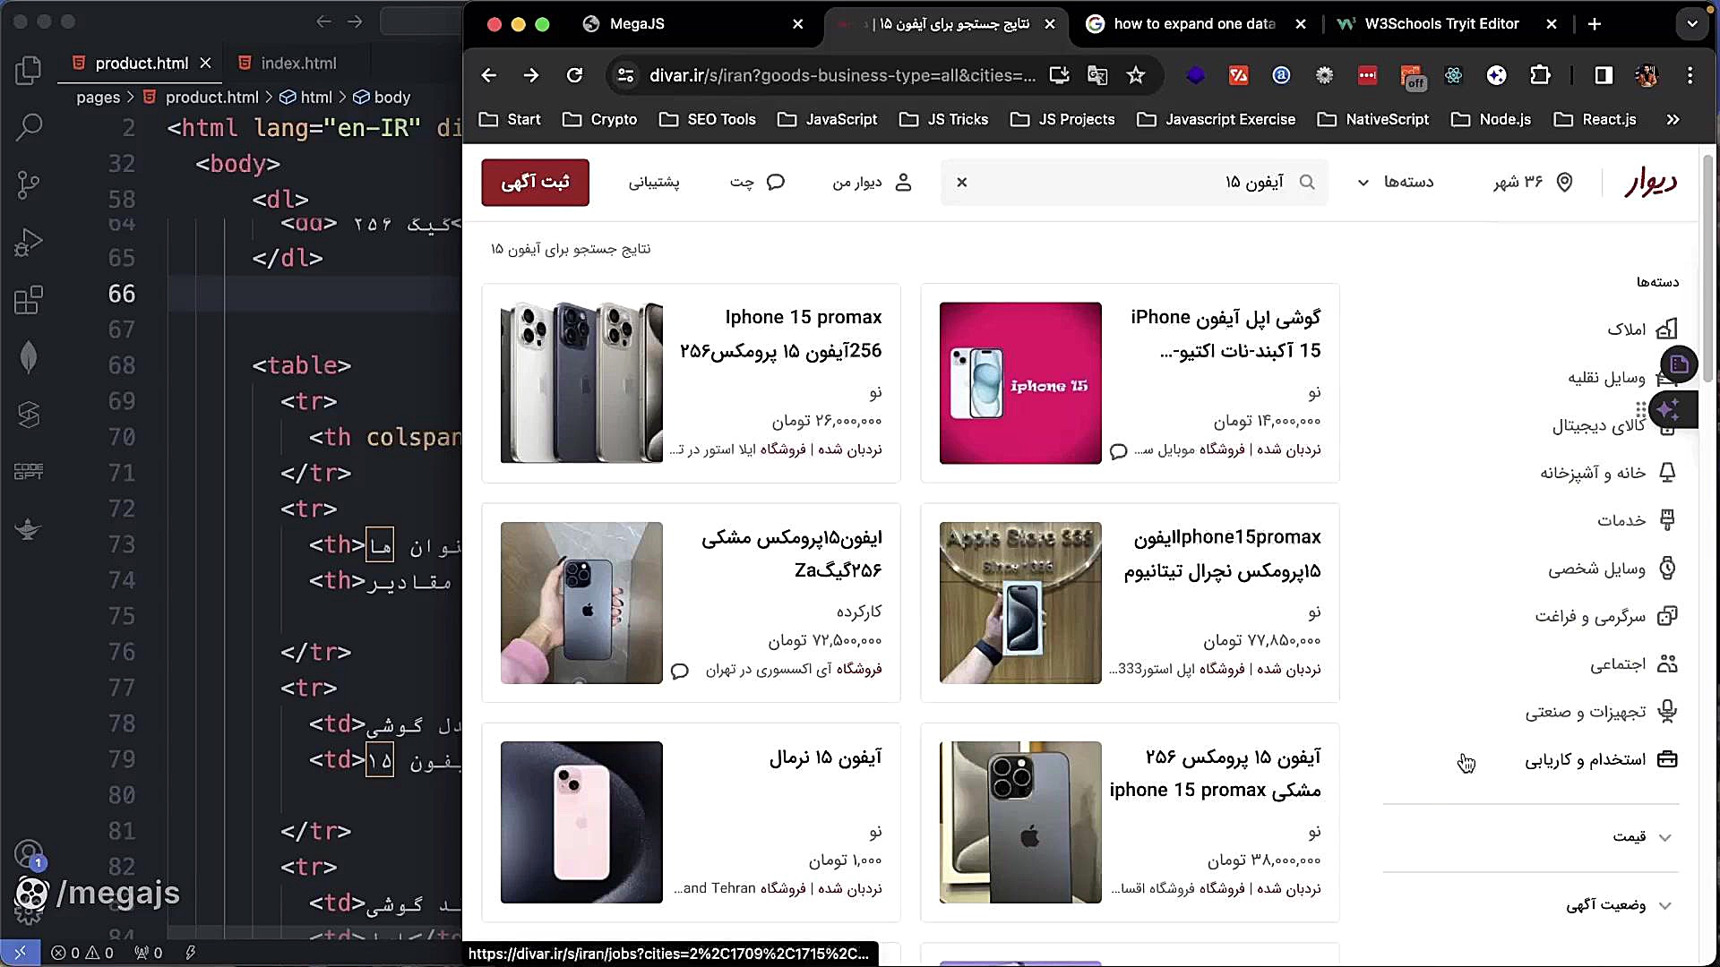1720x967 pixels.
Task: Open SEO Tools bookmarks folder
Action: click(x=707, y=119)
